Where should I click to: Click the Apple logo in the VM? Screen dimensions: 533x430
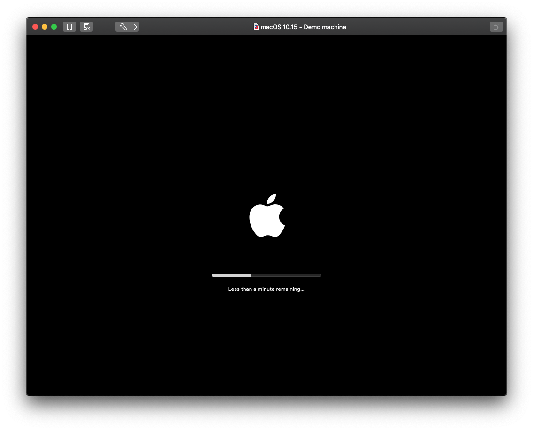(267, 215)
